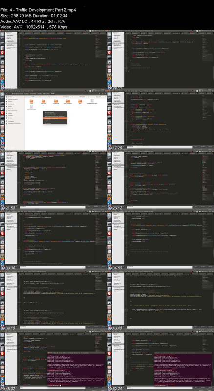Viewport: 214px width, 391px height.
Task: Open the thumbnail timestamped 04:22
Action: pyautogui.click(x=54, y=60)
